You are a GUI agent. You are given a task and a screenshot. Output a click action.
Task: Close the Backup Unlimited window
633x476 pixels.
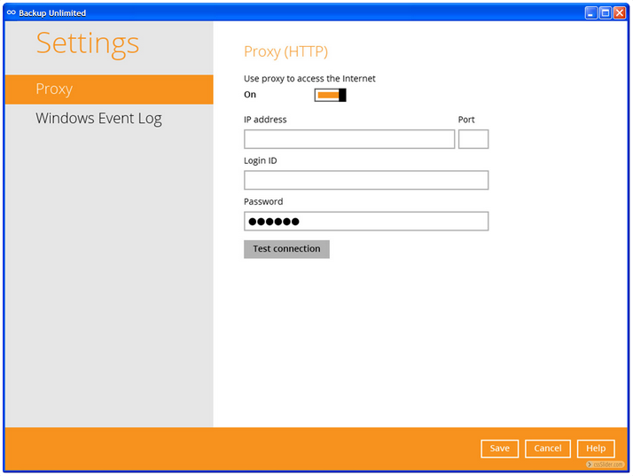coord(620,13)
